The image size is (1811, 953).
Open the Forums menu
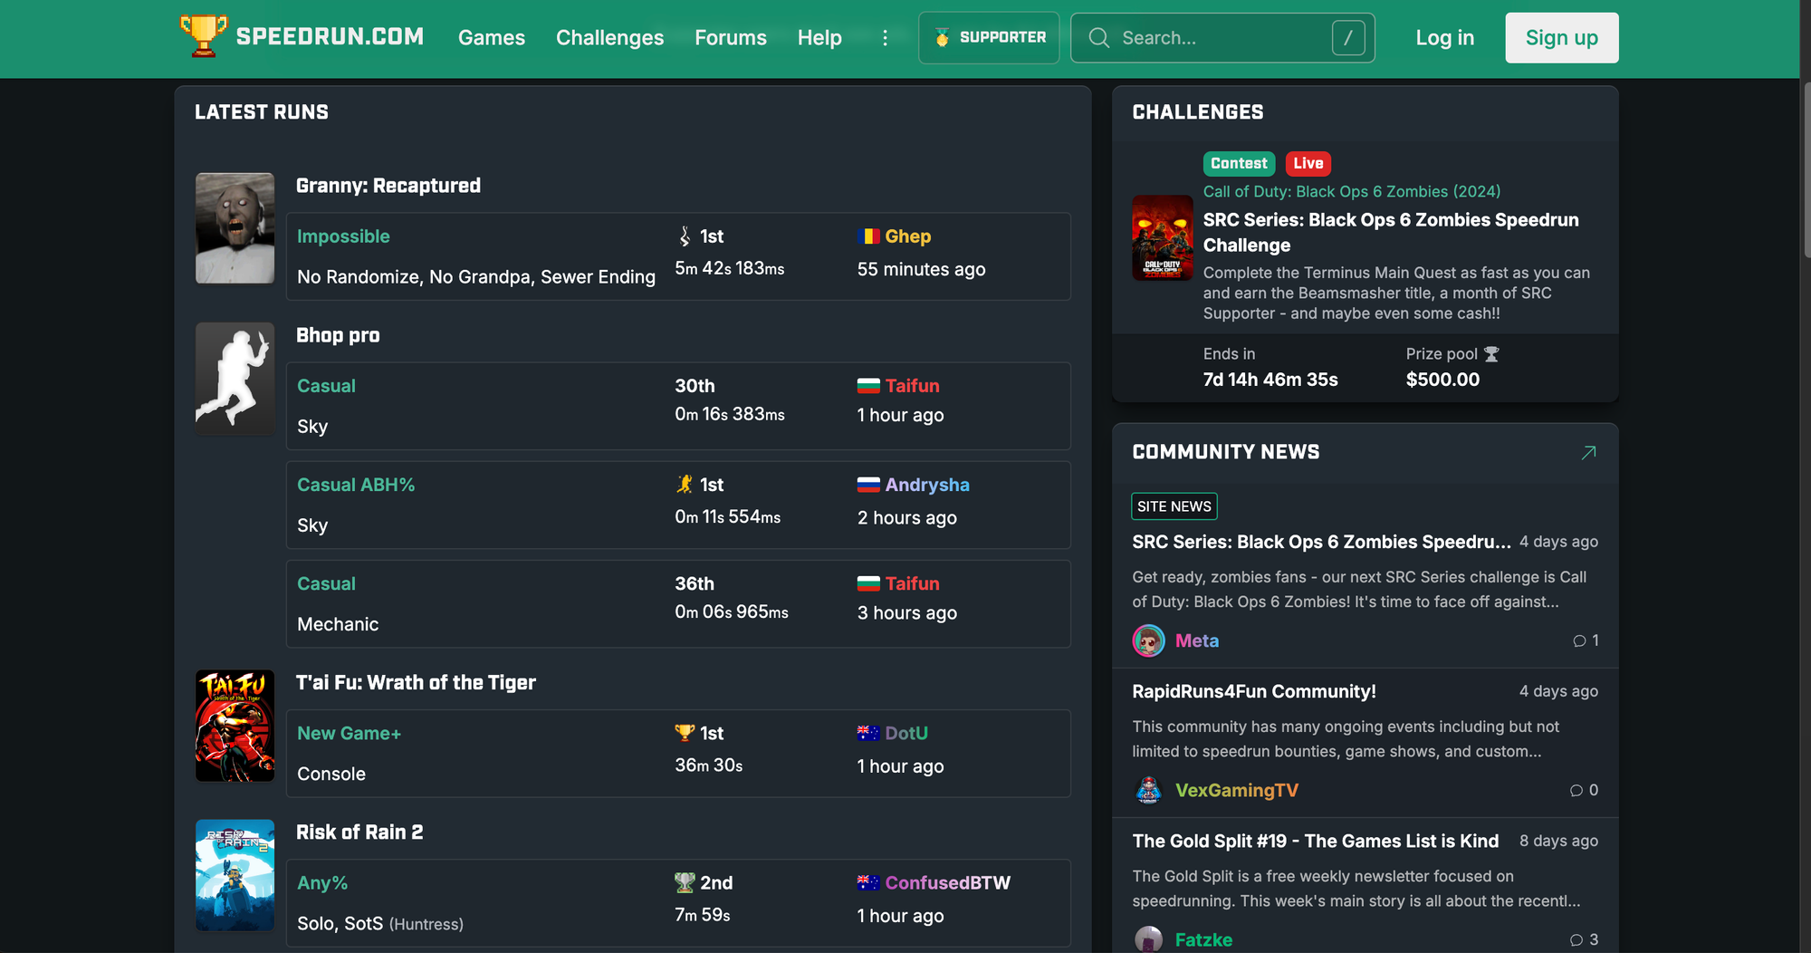(x=731, y=37)
